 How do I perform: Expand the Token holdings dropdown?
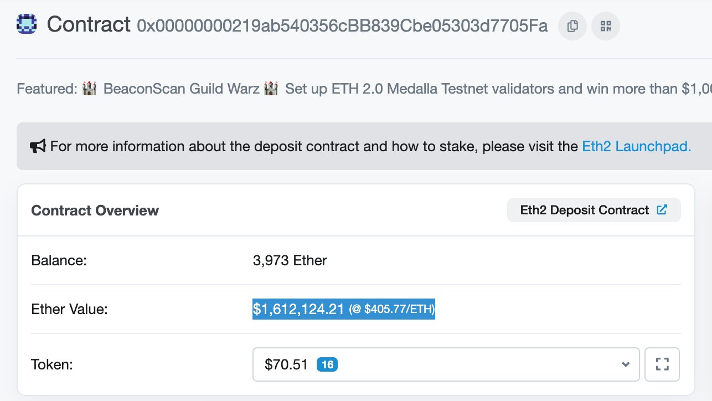pos(446,364)
